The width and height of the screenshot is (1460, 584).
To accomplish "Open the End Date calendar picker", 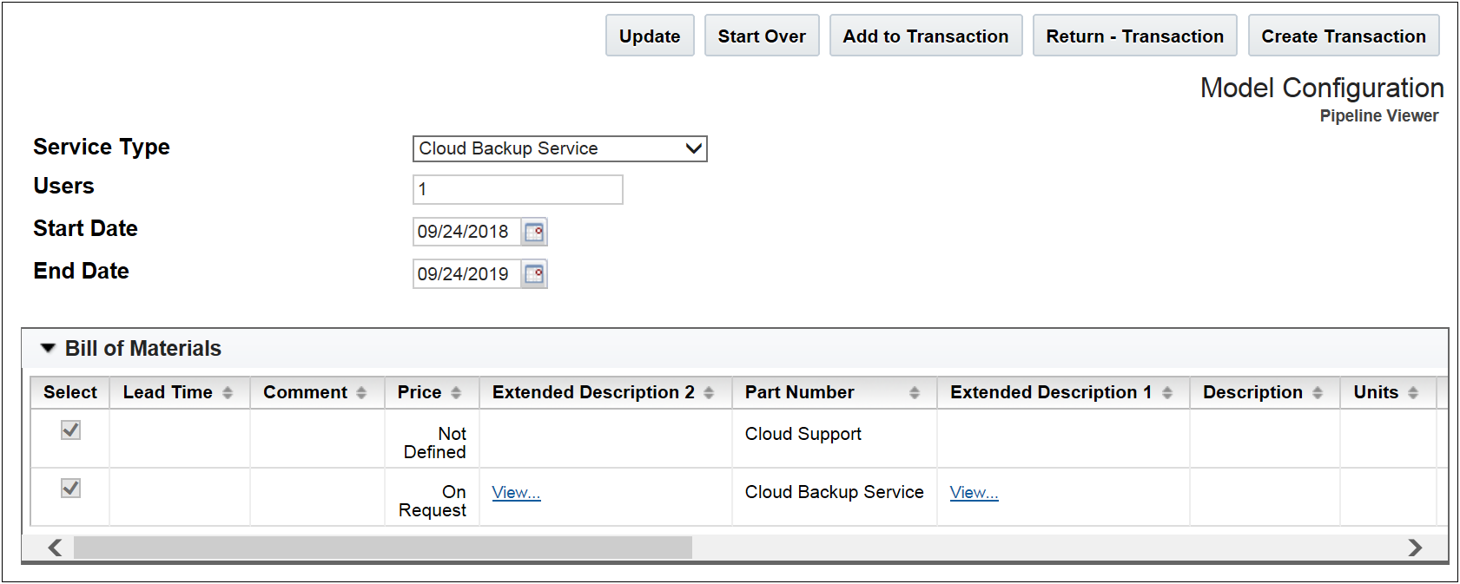I will point(534,274).
